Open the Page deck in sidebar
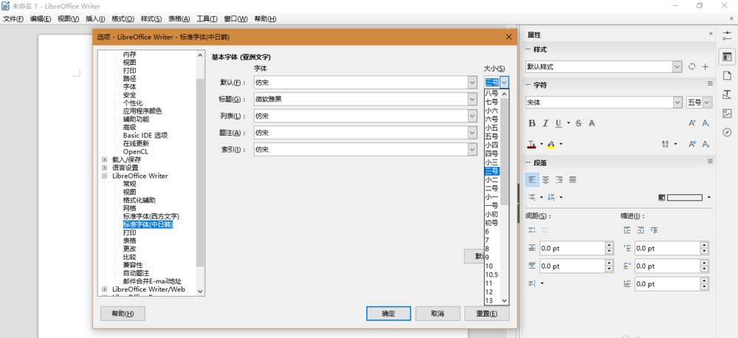Image resolution: width=738 pixels, height=338 pixels. [x=727, y=75]
